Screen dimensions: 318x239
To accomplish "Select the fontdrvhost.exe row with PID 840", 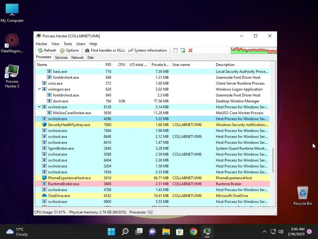I will pos(152,95).
